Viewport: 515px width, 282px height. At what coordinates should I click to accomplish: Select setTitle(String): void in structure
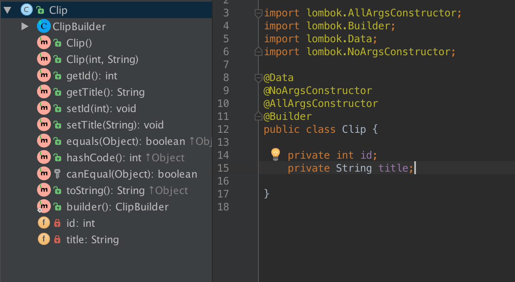115,125
